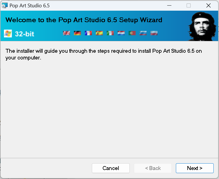Click the "Welcome to the Pop Art Studio 6.5 Setup Wizard" heading
Viewport: 219px width, 179px height.
coord(84,20)
